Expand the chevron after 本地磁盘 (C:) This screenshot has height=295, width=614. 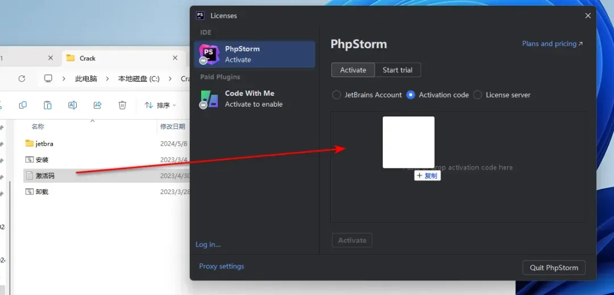(170, 78)
